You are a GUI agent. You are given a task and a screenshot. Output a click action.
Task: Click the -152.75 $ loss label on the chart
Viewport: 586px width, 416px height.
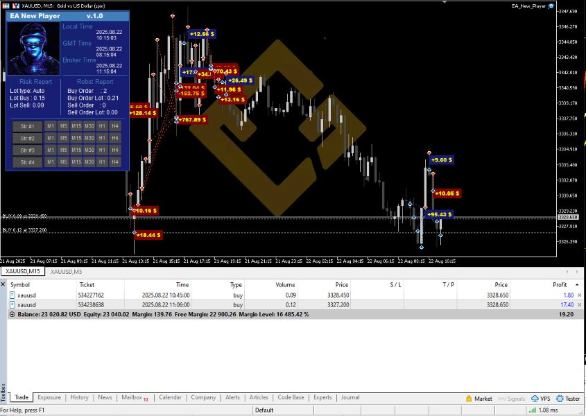point(190,94)
